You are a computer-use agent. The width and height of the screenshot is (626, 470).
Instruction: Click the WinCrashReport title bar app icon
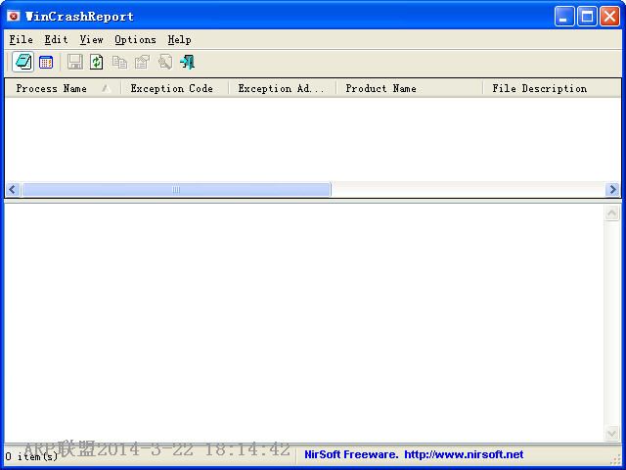pos(14,16)
